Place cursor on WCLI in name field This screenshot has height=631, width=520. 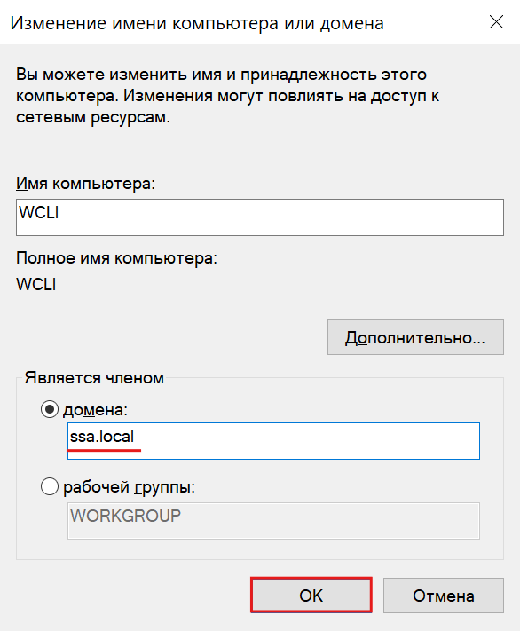39,212
